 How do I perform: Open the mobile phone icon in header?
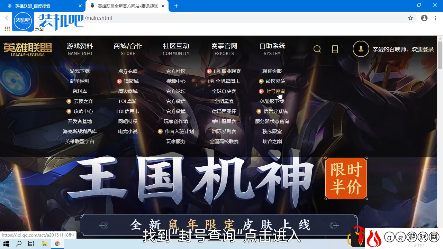335,49
